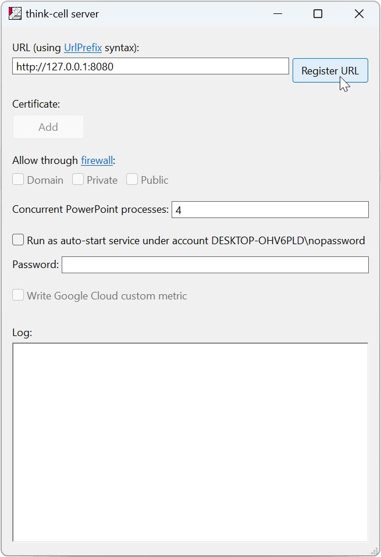381x557 pixels.
Task: Open the firewall help link
Action: pos(97,160)
